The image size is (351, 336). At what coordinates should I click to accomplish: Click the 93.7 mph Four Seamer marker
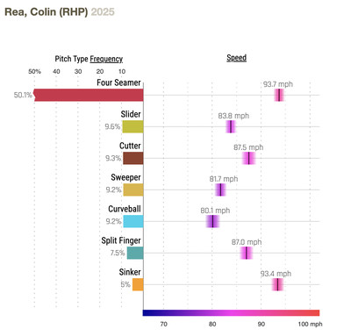coord(279,95)
